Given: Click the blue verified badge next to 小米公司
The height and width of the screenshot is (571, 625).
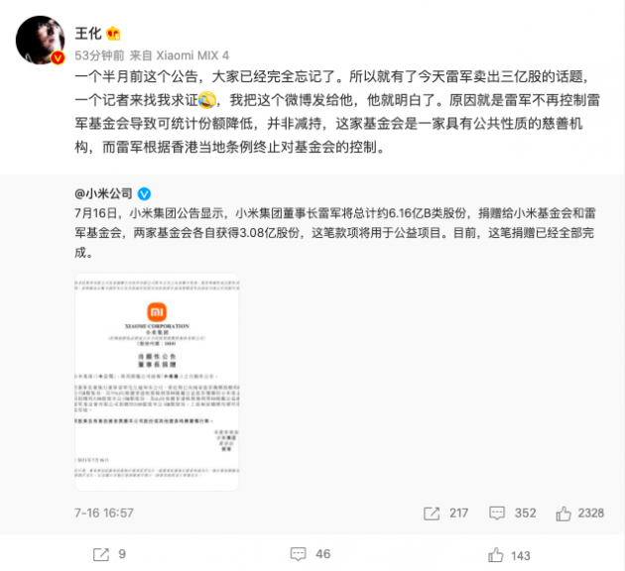Looking at the screenshot, I should (144, 194).
